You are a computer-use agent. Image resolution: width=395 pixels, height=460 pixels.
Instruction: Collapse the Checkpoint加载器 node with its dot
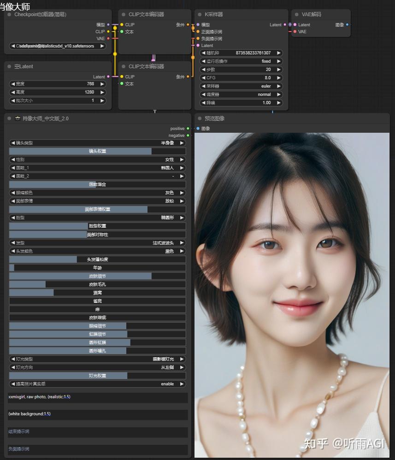[9, 14]
